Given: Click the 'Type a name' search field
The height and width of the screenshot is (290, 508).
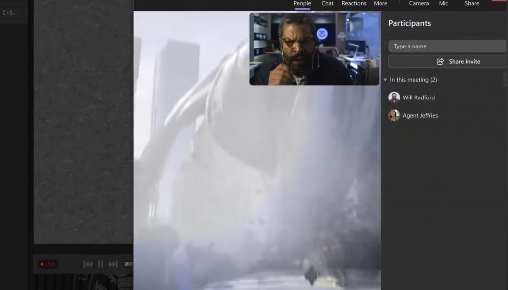Looking at the screenshot, I should pos(446,47).
